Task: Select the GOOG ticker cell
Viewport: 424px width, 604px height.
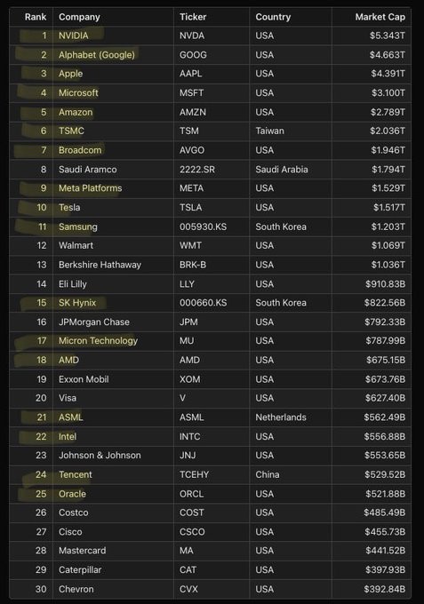Action: (193, 55)
